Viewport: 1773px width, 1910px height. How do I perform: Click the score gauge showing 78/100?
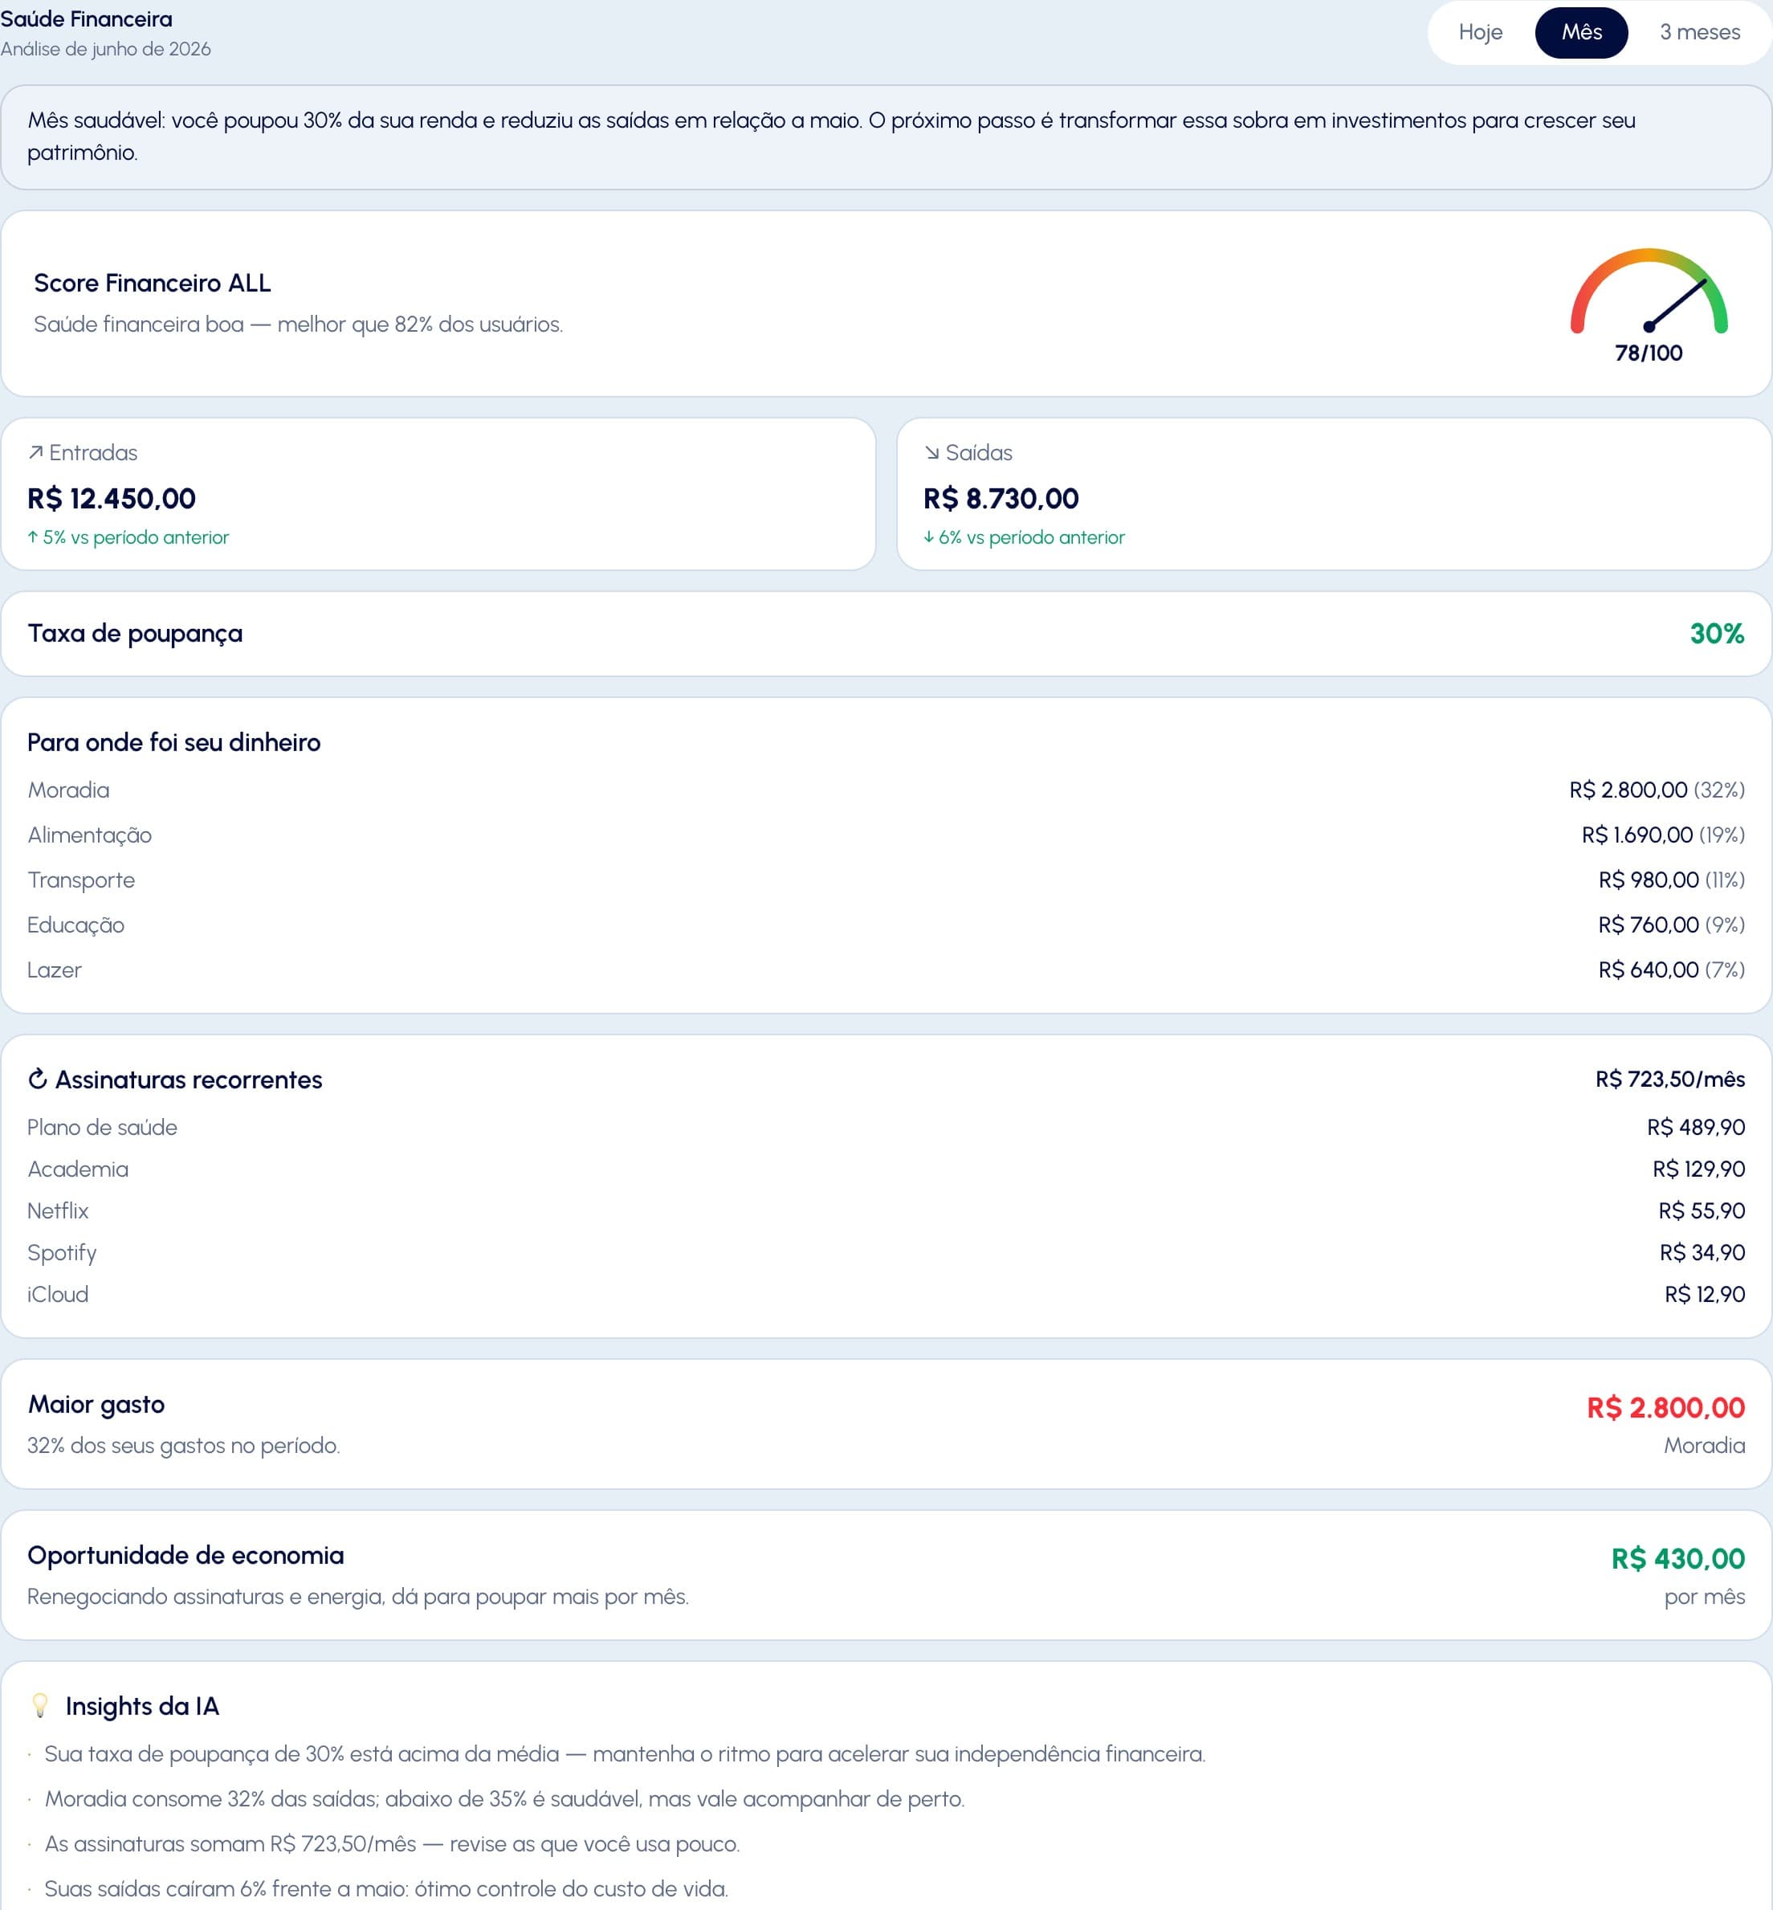pyautogui.click(x=1649, y=305)
